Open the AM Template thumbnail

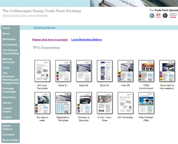coord(126,103)
